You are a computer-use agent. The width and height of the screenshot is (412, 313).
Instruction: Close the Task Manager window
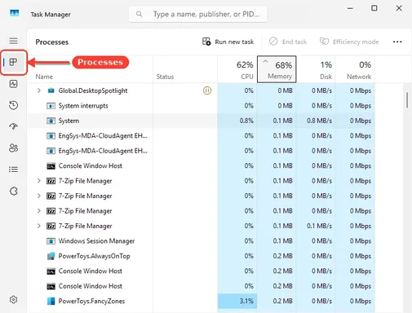399,8
